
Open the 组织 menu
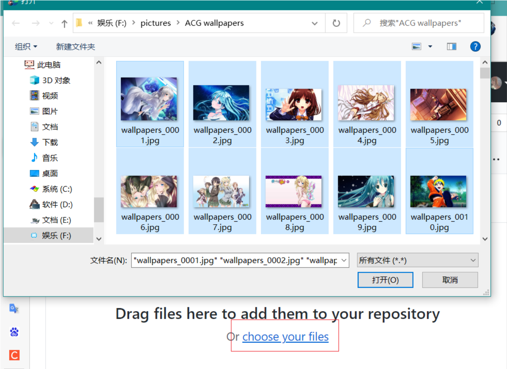[x=26, y=47]
